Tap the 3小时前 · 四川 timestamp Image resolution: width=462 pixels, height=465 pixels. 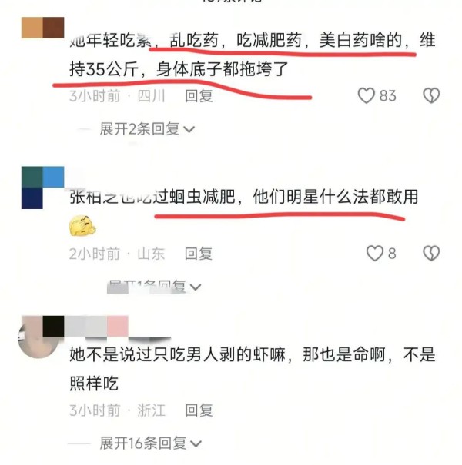click(117, 96)
